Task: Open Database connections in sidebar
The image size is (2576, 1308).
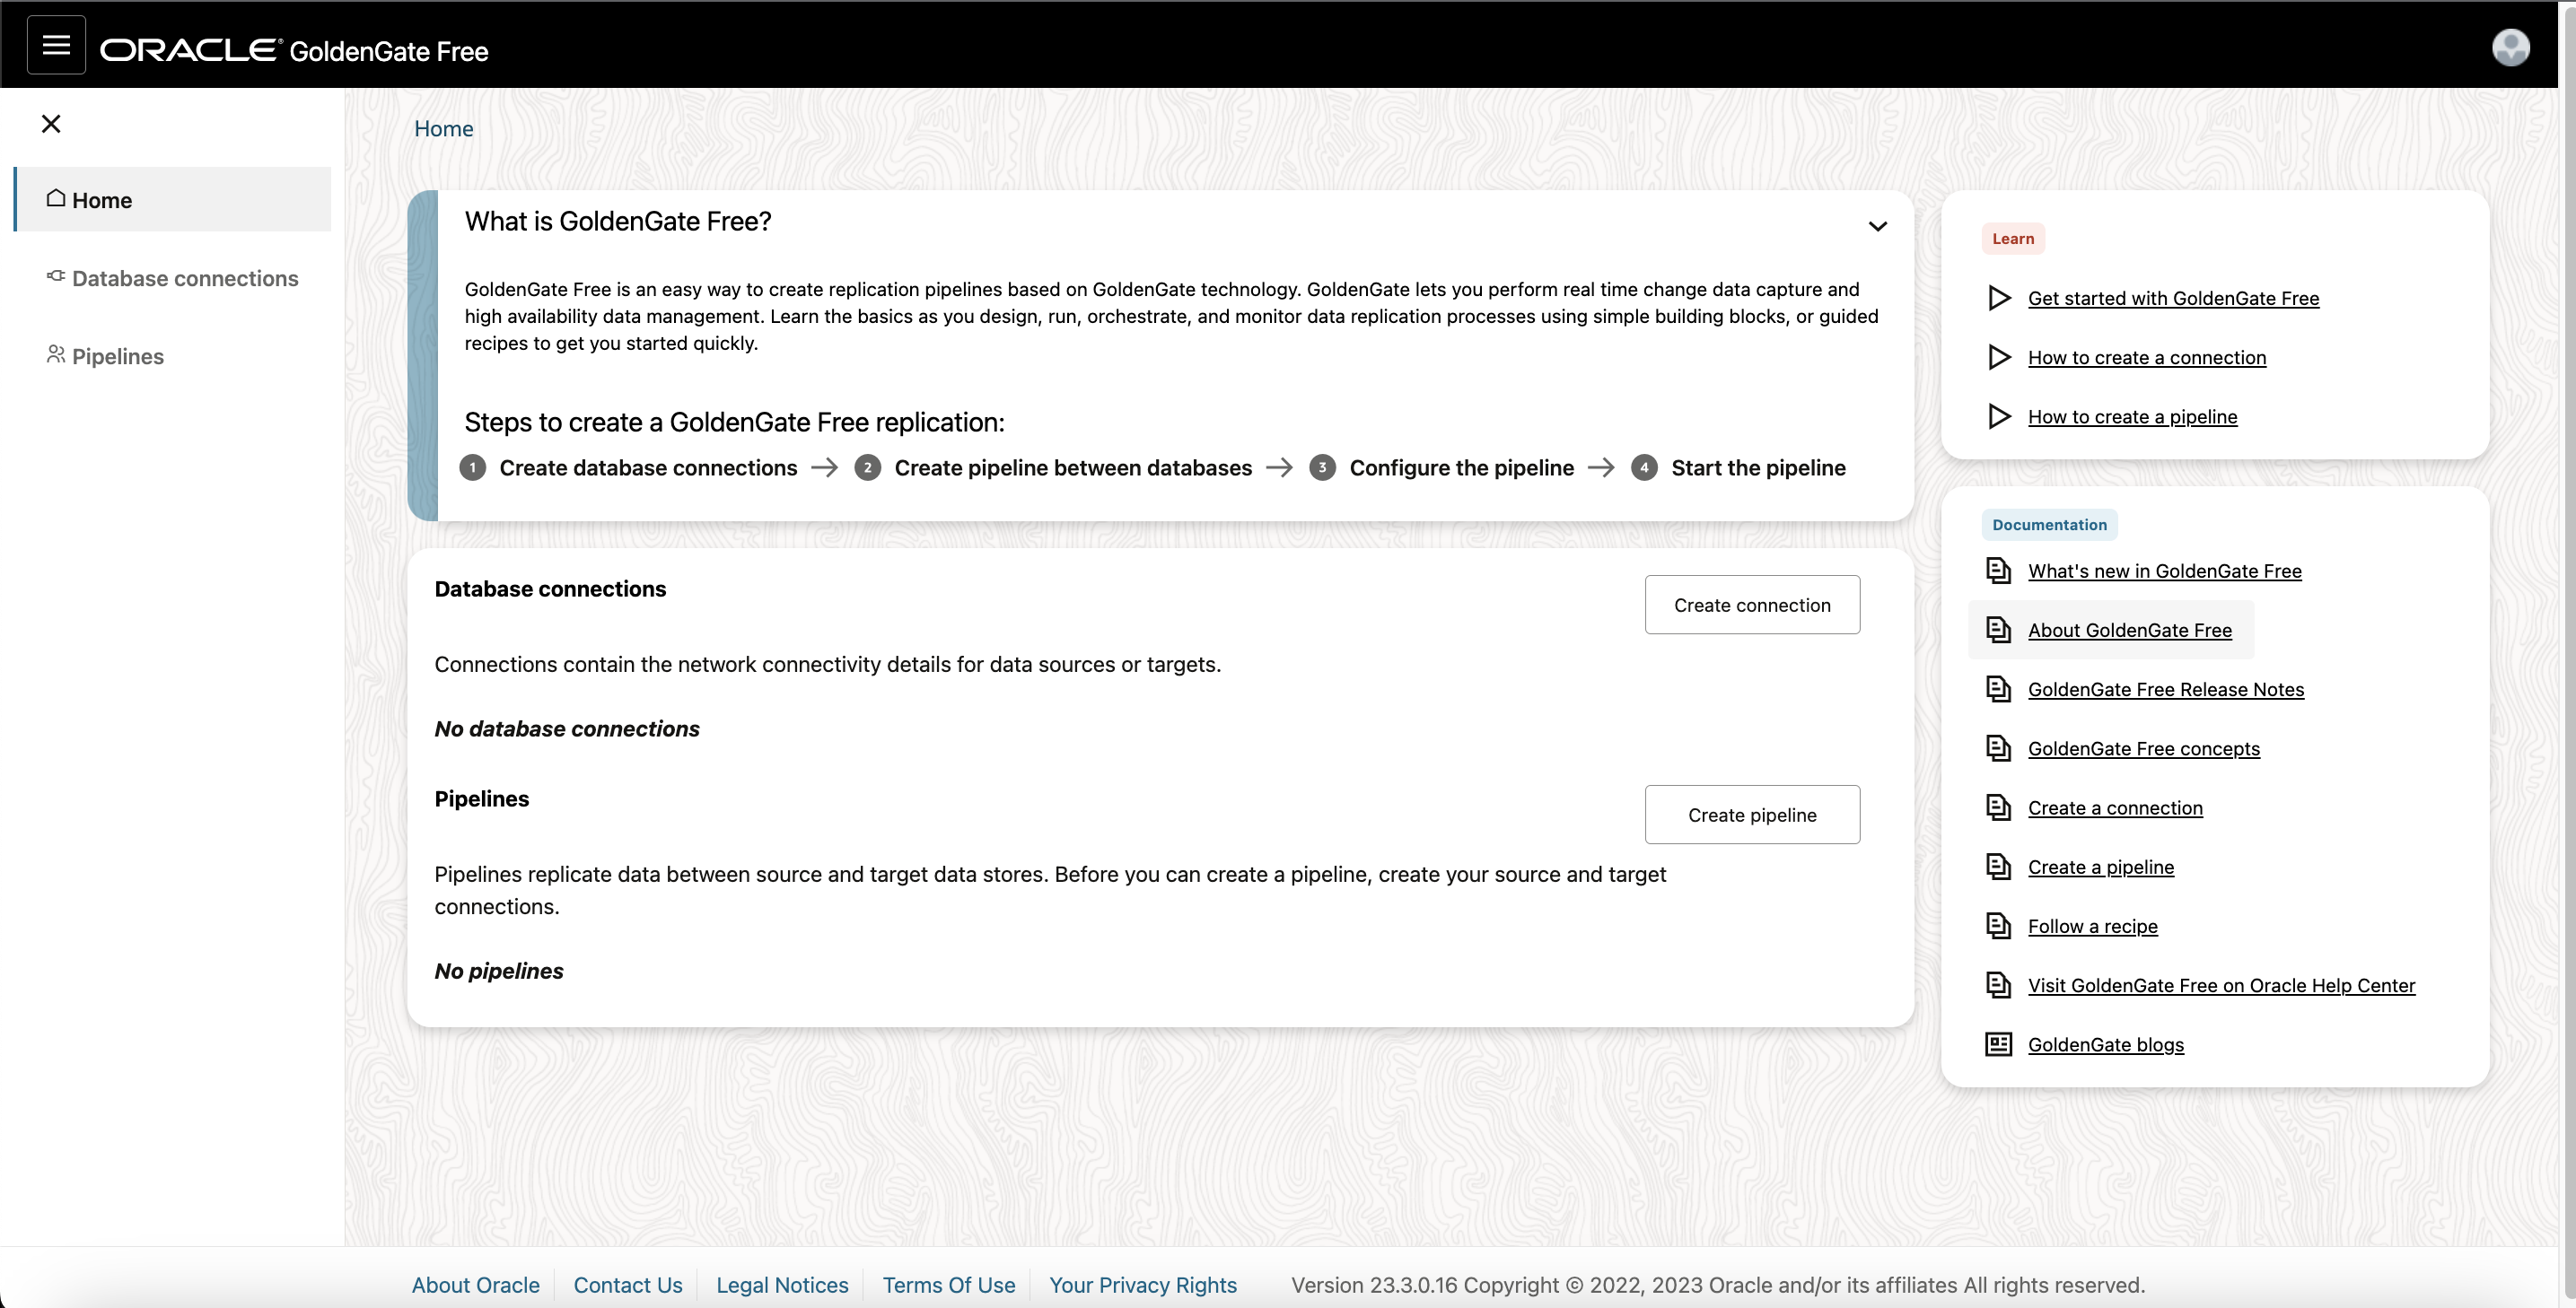Action: pos(184,279)
